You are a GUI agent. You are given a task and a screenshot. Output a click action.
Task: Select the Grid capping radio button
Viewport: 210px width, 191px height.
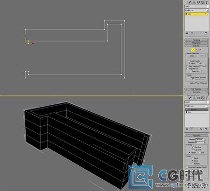tap(199, 153)
